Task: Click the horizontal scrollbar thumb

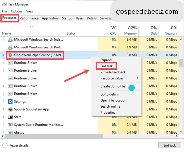Action: click(54, 136)
